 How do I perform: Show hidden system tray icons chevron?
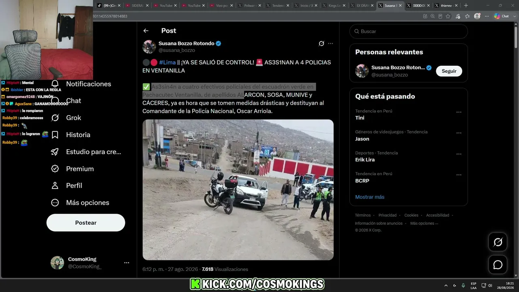446,286
